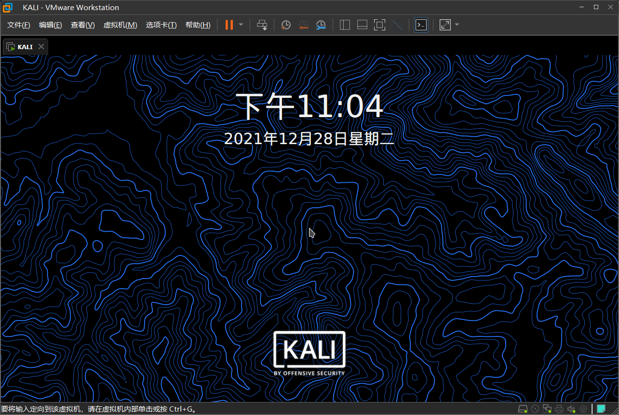
Task: Close the KALI tab
Action: 41,47
